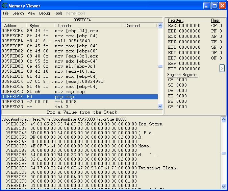Open the View menu

[31, 13]
